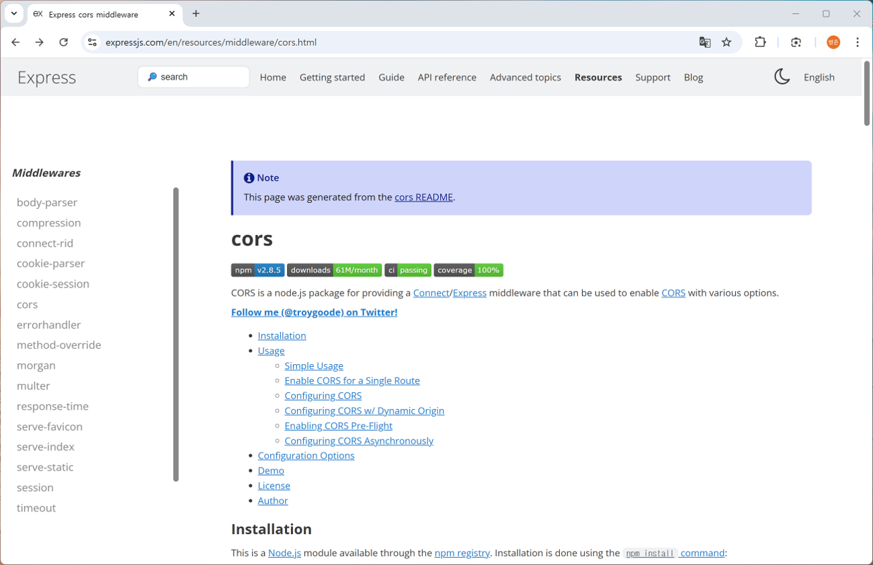Reload the page with refresh icon
This screenshot has width=873, height=565.
[64, 42]
